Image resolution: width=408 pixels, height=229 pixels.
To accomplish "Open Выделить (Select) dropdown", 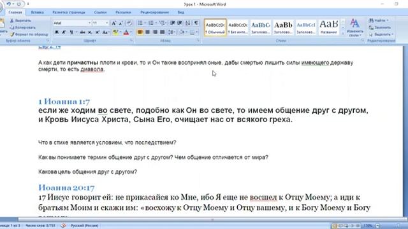I will coord(381,34).
